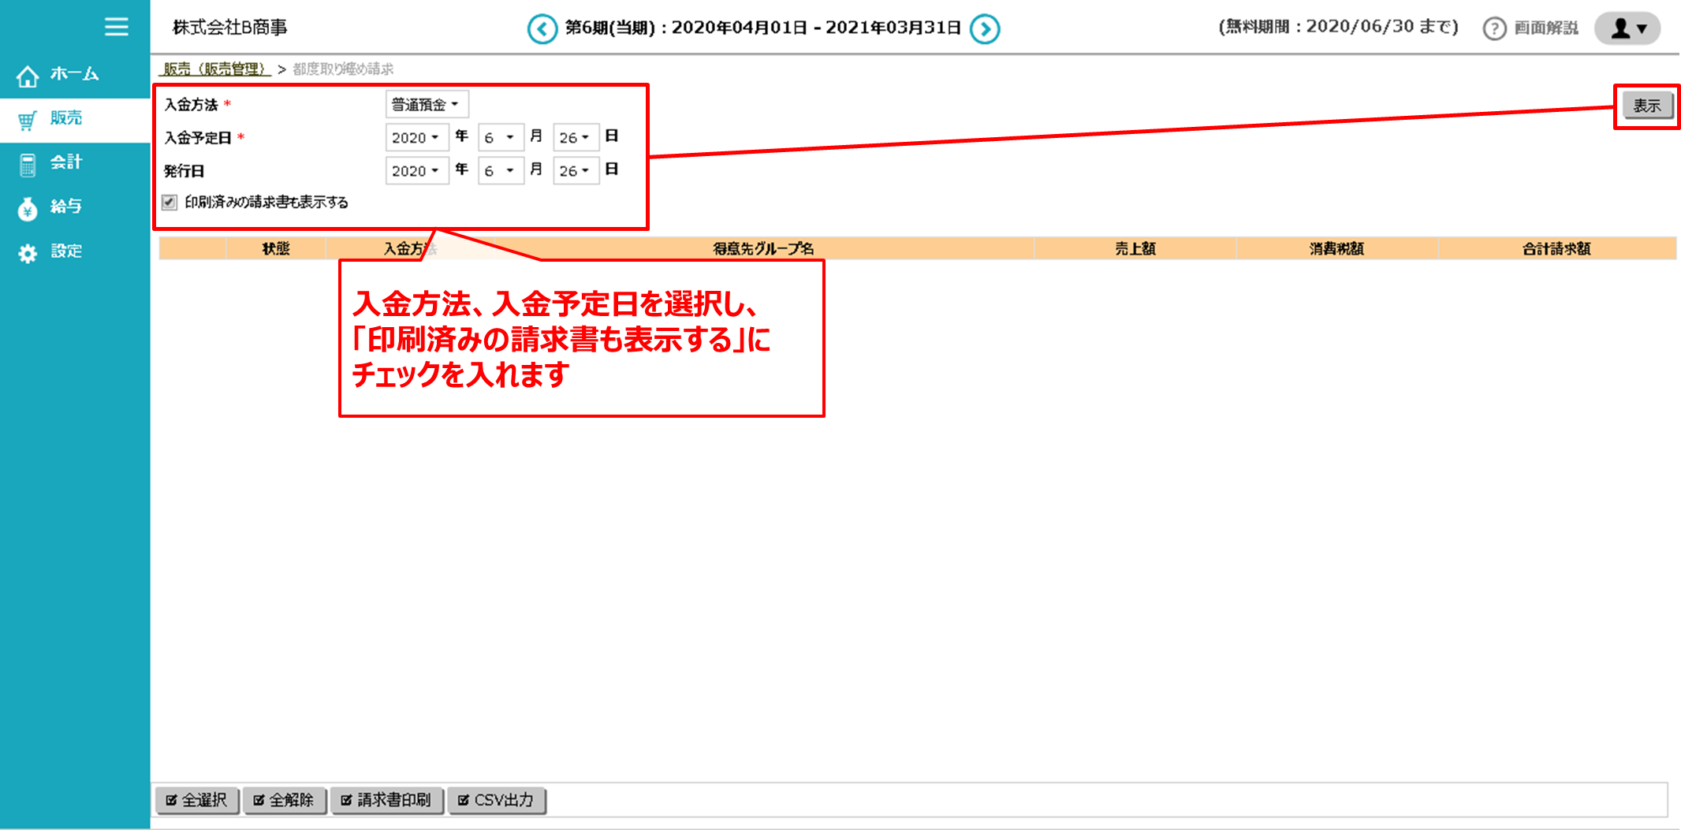Open the 入金方法 payment method dropdown showing 普通預金

tap(426, 104)
